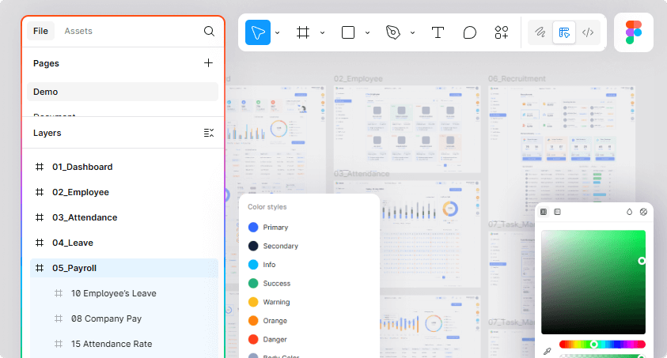Screen dimensions: 667x358
Task: Pick the Text tool
Action: coord(438,32)
